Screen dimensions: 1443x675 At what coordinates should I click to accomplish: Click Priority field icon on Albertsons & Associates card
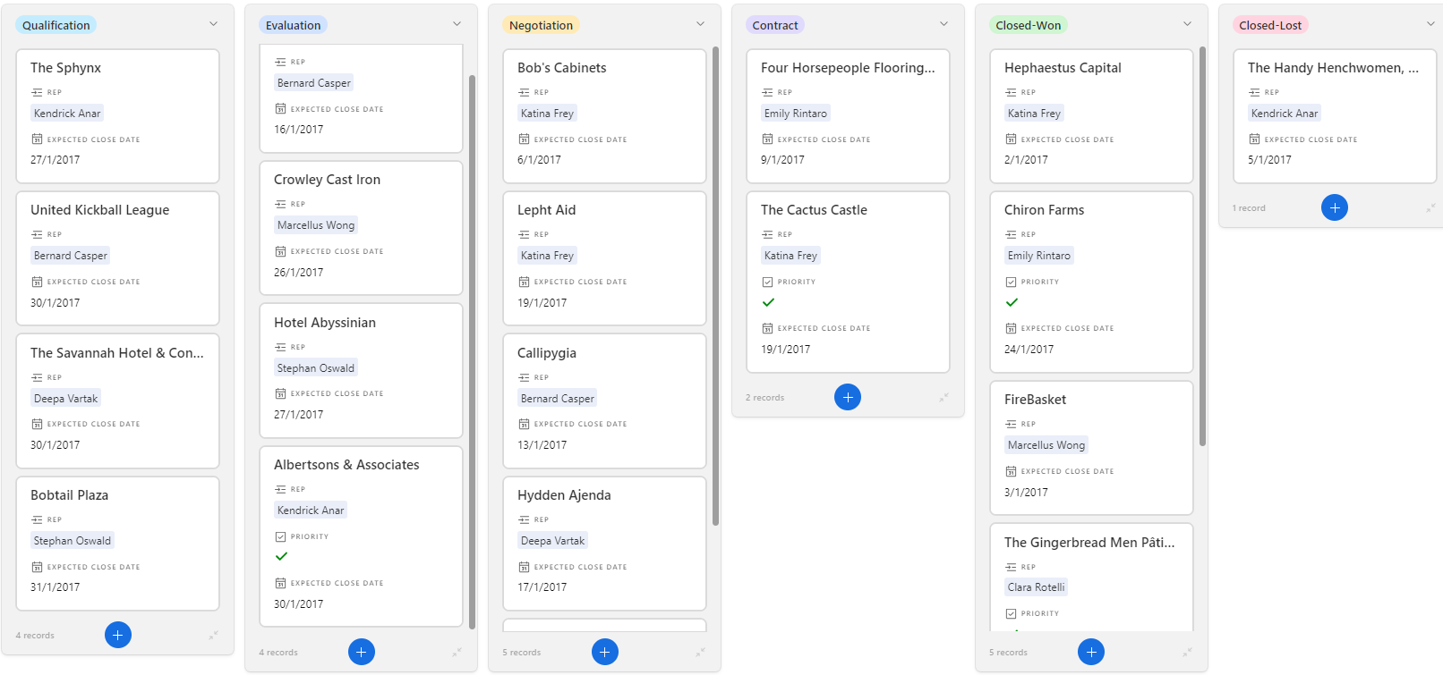pos(280,536)
